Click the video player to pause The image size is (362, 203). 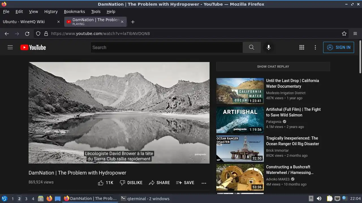point(119,113)
